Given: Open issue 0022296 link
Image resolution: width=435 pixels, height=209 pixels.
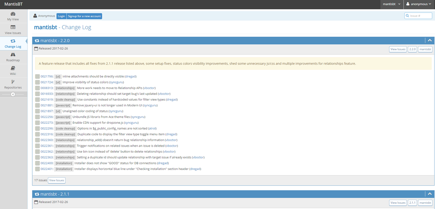Looking at the screenshot, I should pyautogui.click(x=47, y=128).
